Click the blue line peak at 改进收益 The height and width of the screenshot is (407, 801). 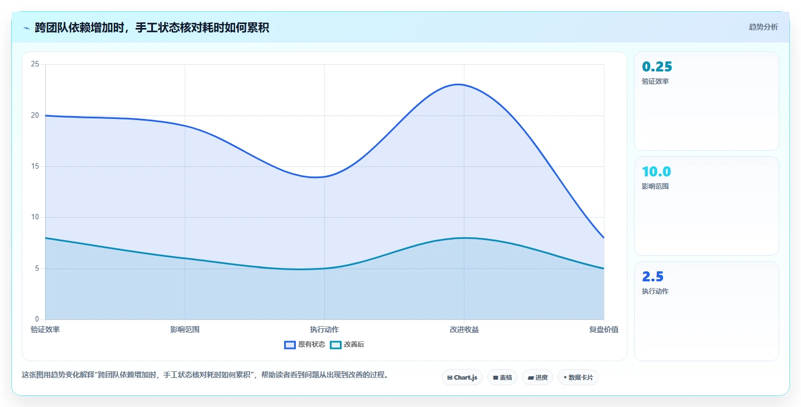click(464, 85)
